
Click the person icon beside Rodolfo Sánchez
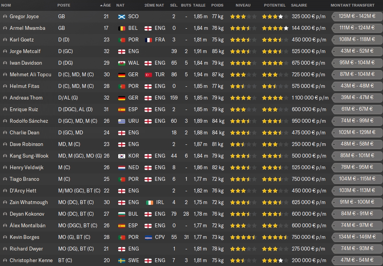click(x=5, y=121)
